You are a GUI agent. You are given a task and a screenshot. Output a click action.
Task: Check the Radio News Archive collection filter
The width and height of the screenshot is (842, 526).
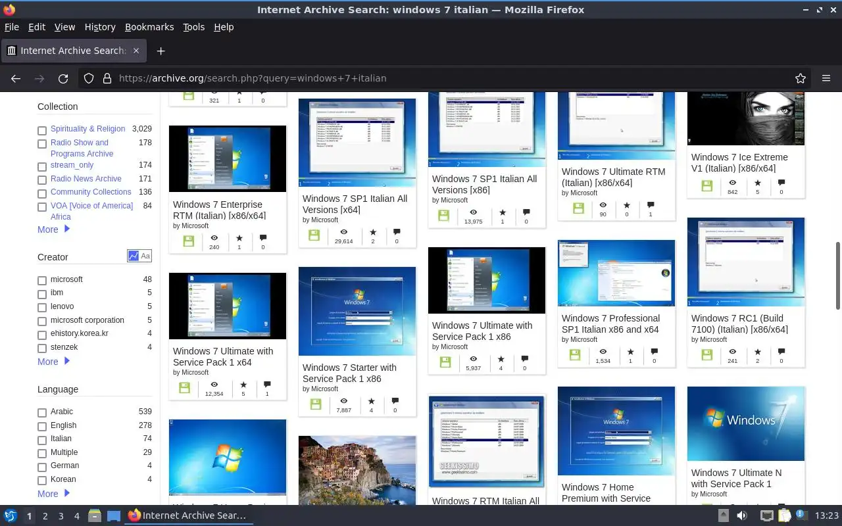coord(42,180)
